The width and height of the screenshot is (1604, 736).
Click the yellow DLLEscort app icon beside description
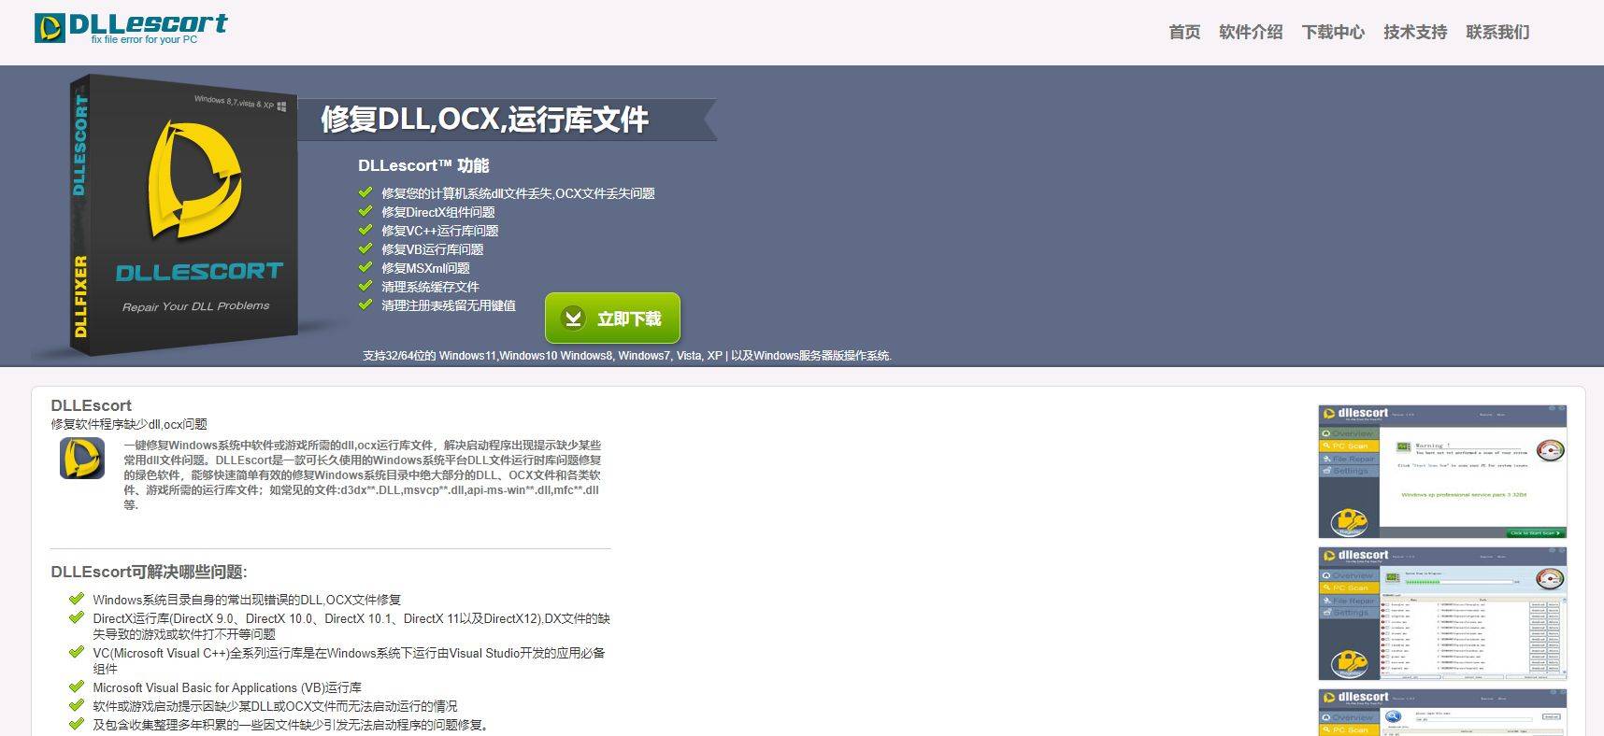pos(82,459)
